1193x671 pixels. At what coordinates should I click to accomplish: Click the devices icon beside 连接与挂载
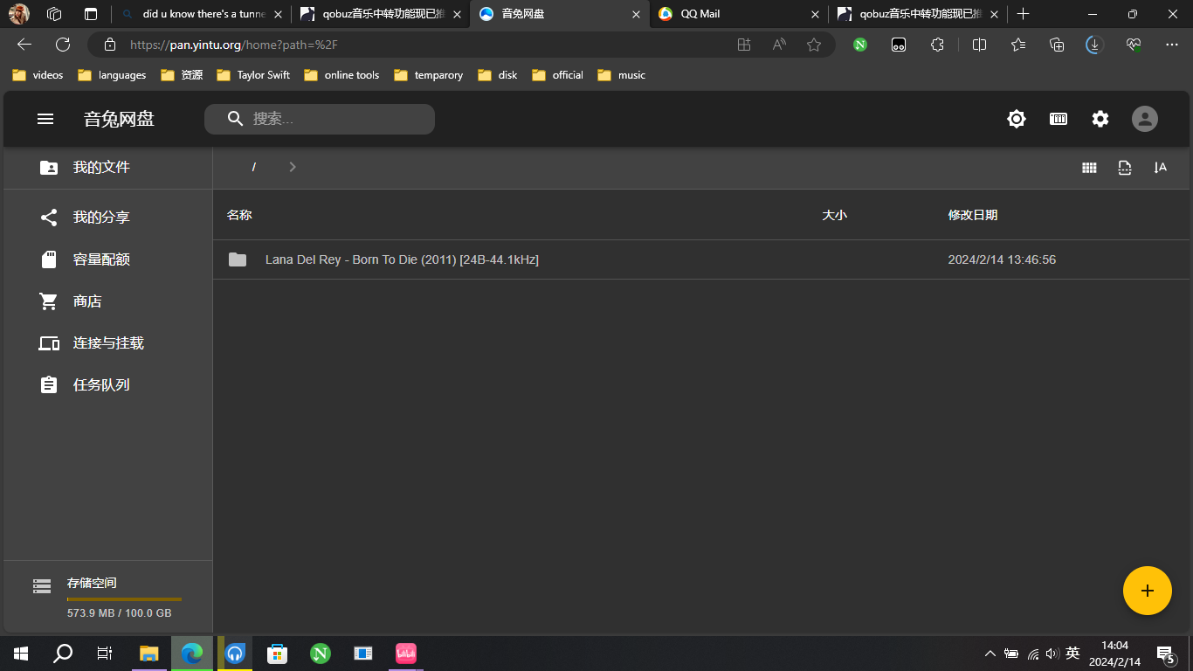pyautogui.click(x=49, y=343)
